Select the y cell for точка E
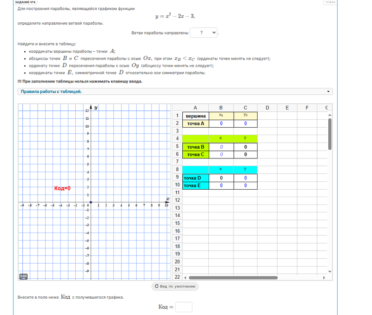 pyautogui.click(x=245, y=185)
